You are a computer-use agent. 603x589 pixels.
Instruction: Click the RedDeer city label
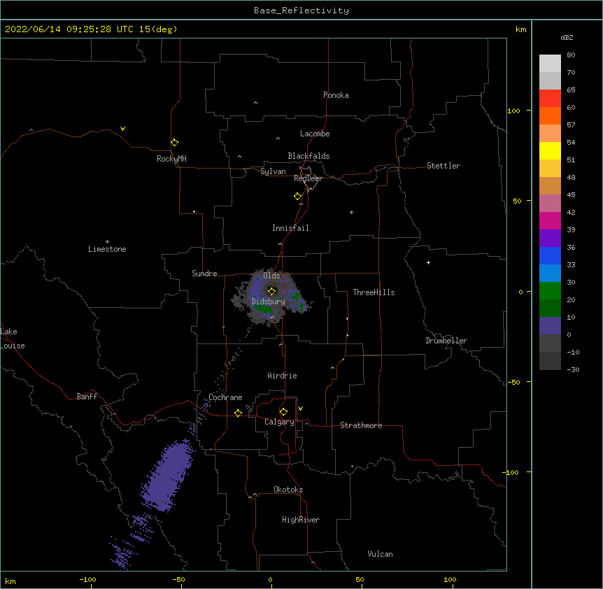tap(308, 178)
